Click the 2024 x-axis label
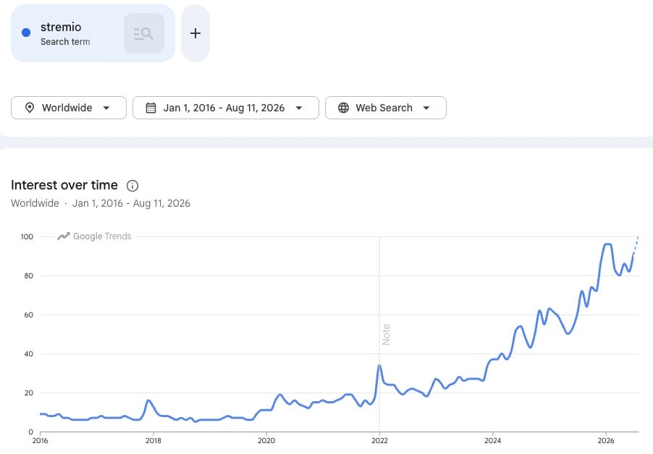This screenshot has height=454, width=653. 493,441
